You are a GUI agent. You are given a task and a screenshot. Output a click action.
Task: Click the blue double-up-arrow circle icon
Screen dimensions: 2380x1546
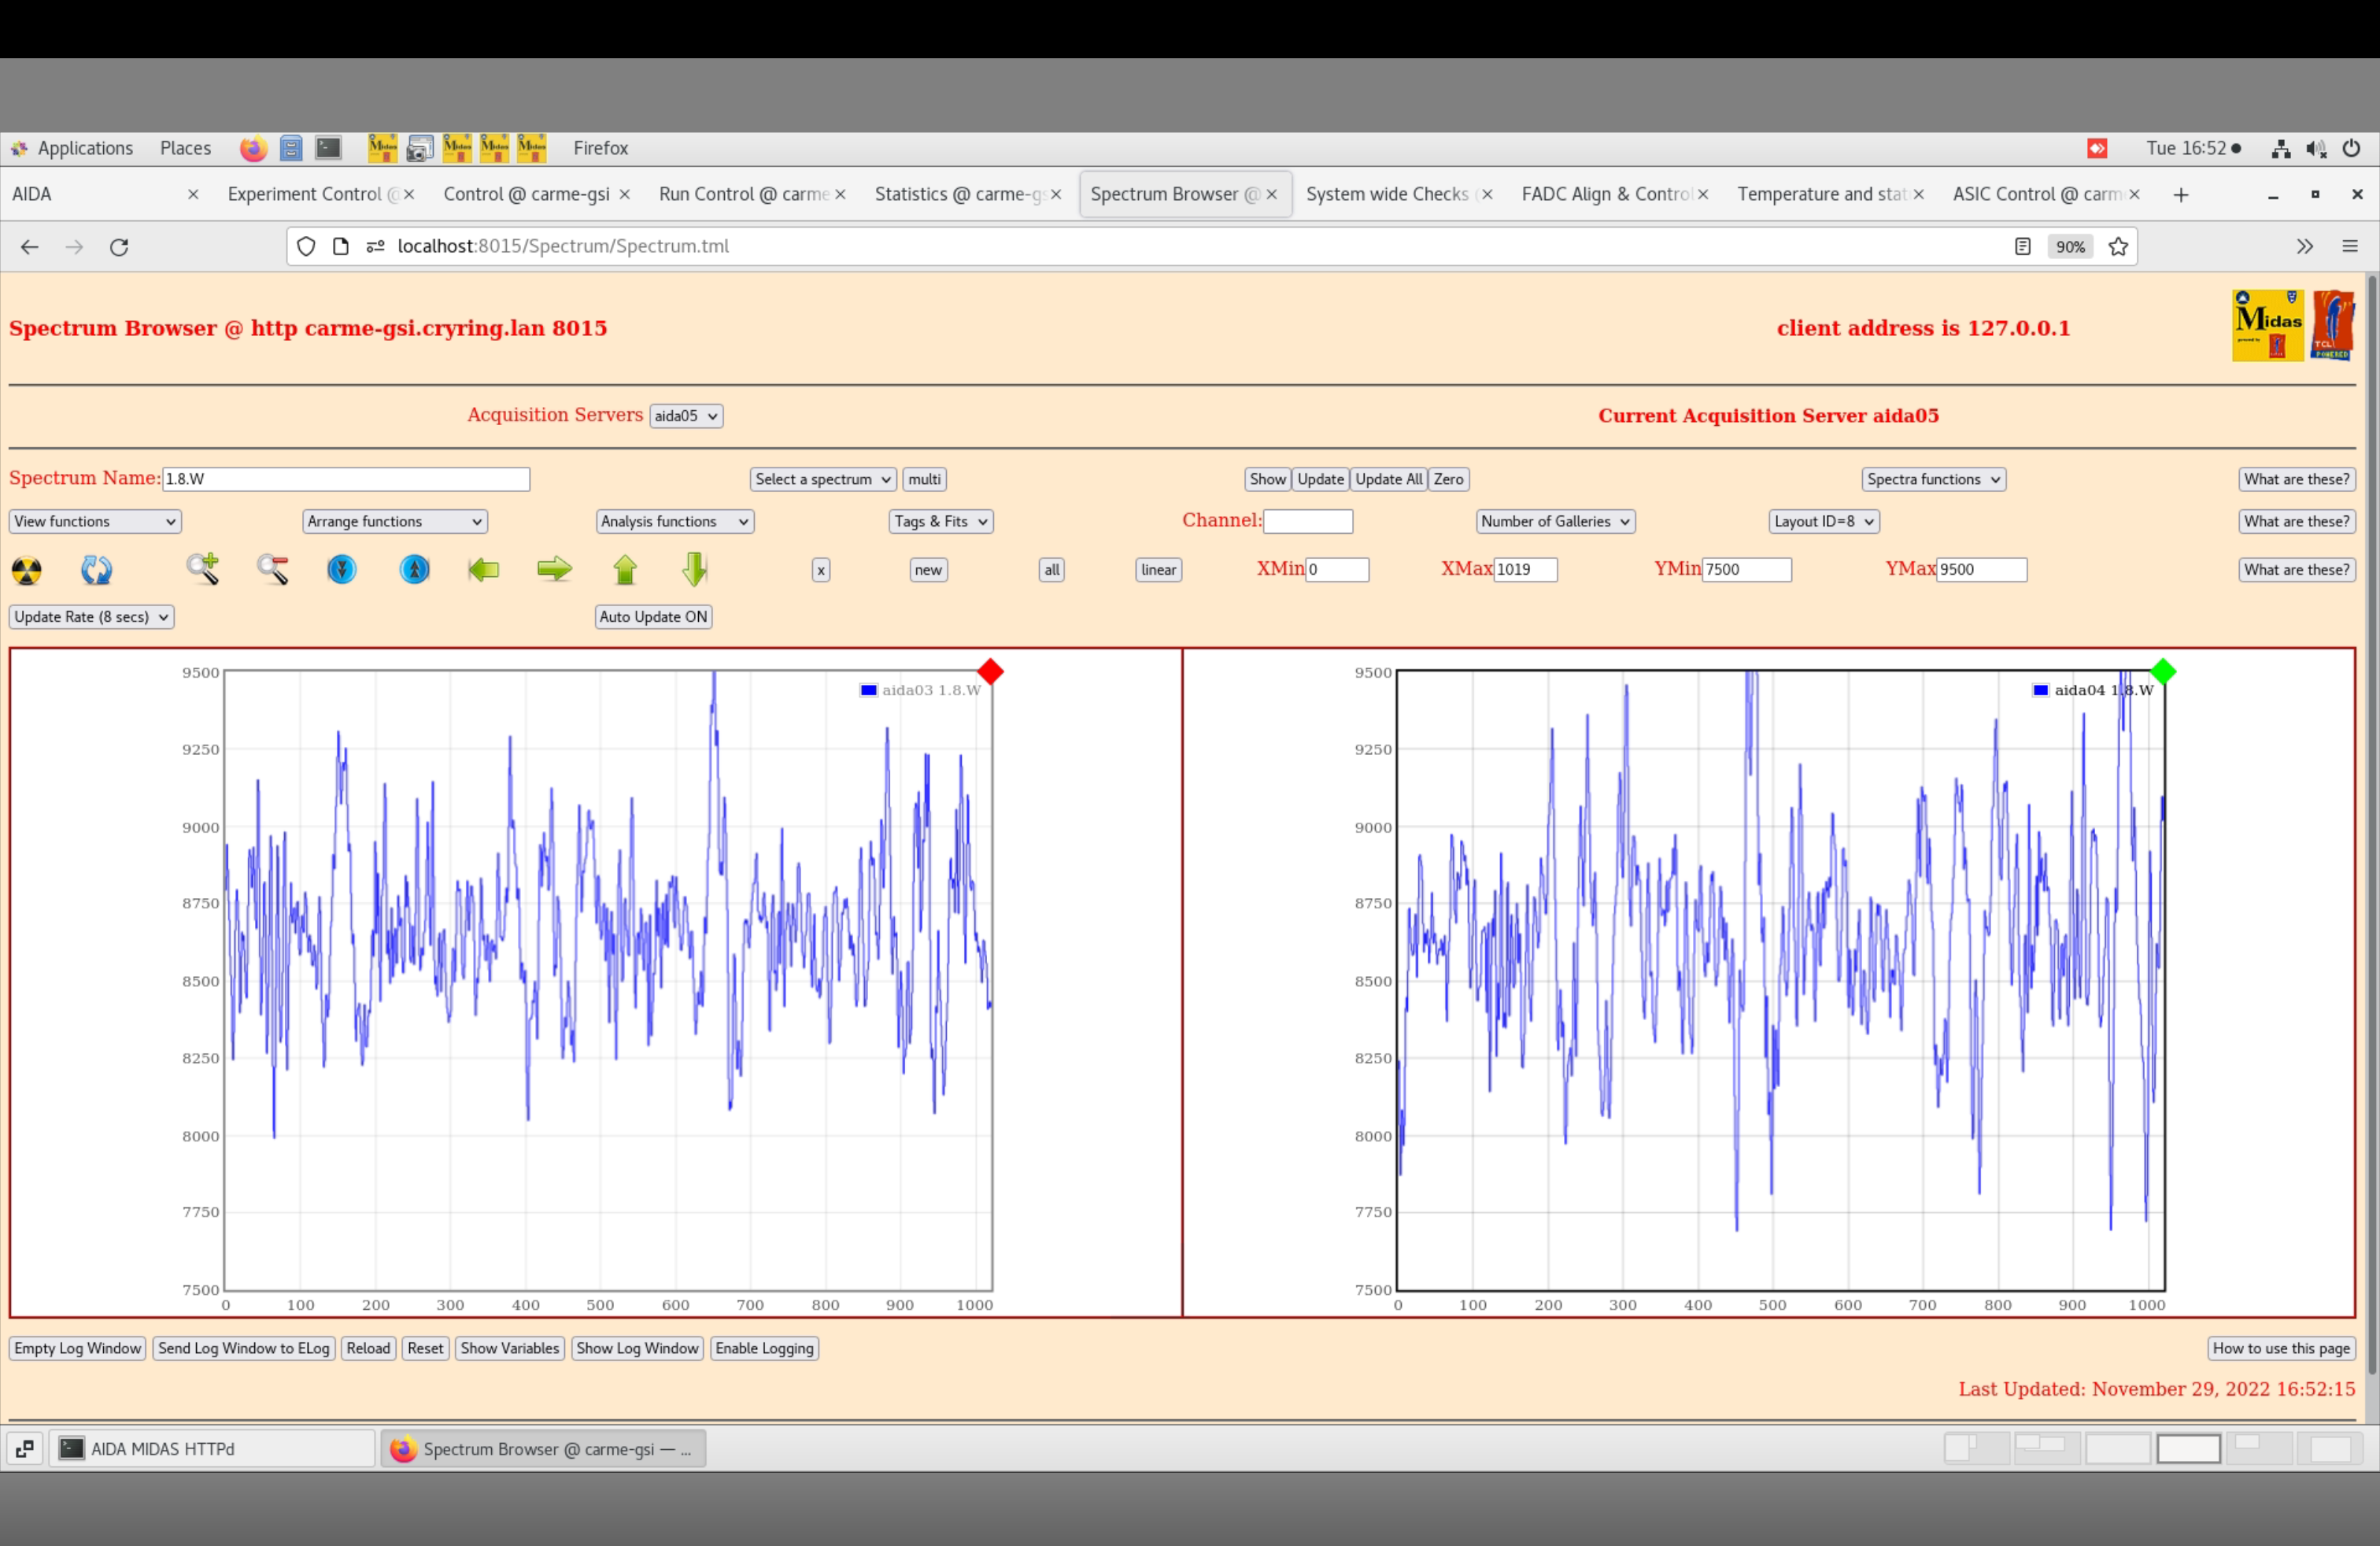click(x=415, y=570)
